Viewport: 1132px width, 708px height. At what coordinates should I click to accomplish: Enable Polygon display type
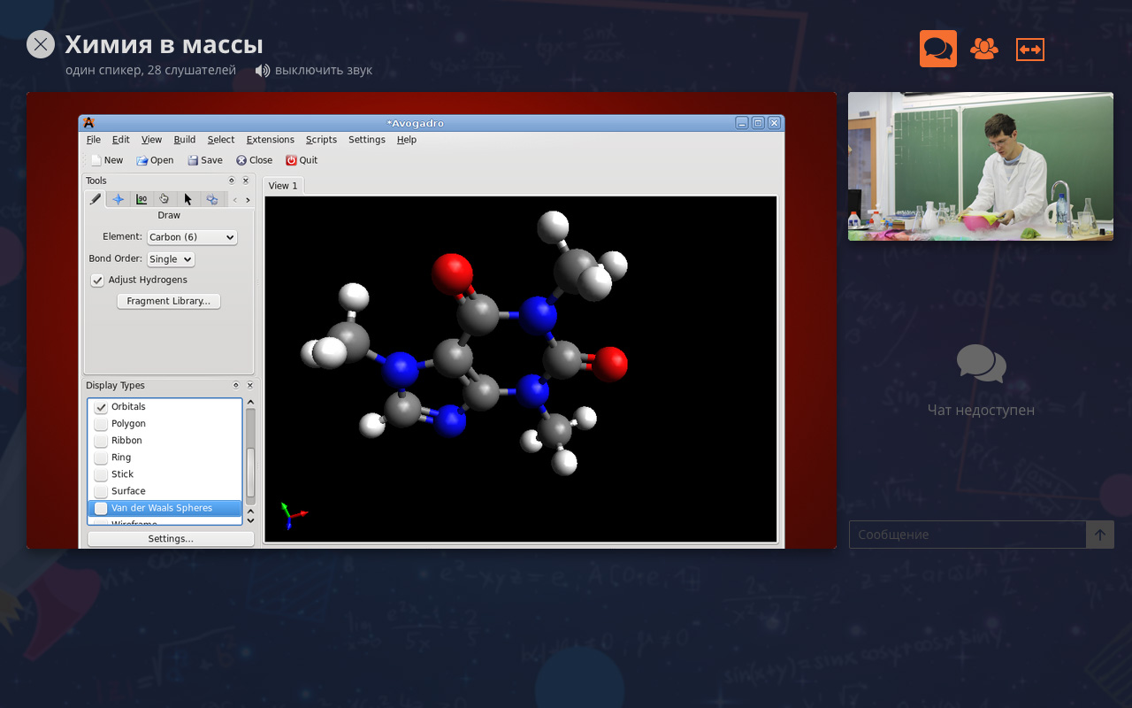pyautogui.click(x=101, y=424)
